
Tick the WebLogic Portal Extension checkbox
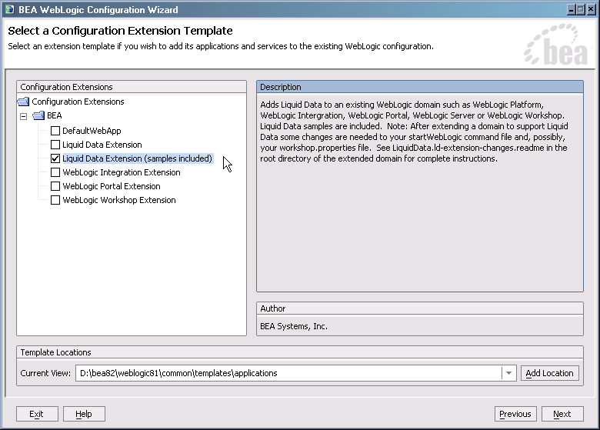click(x=55, y=186)
